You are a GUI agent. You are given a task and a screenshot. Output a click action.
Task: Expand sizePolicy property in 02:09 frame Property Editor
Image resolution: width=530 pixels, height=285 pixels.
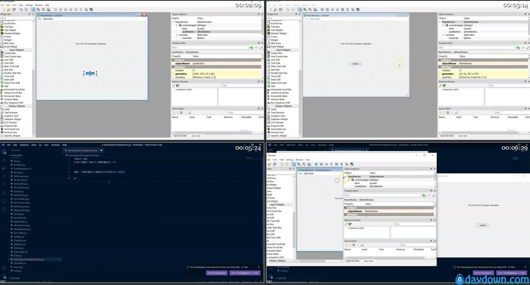click(x=173, y=77)
